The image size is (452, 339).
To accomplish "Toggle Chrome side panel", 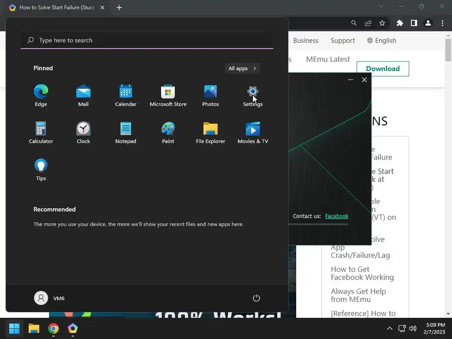I will (414, 23).
